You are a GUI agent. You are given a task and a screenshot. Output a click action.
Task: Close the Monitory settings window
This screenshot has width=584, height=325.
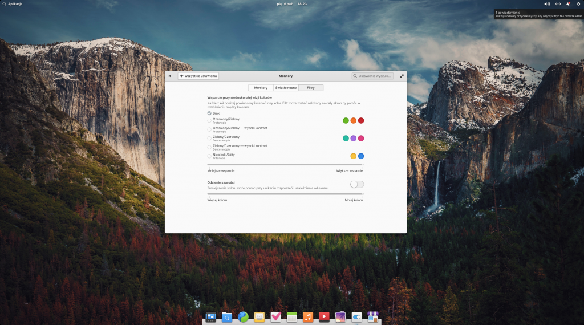[169, 76]
